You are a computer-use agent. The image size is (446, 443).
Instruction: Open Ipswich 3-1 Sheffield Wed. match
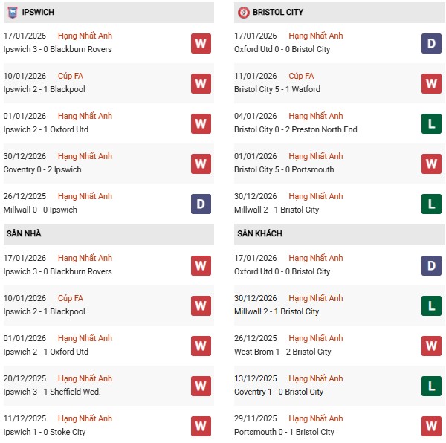coord(52,392)
